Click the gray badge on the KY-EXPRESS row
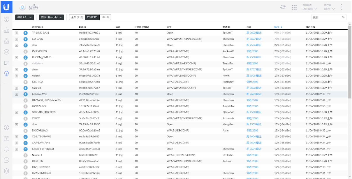The height and width of the screenshot is (179, 352). [x=25, y=51]
